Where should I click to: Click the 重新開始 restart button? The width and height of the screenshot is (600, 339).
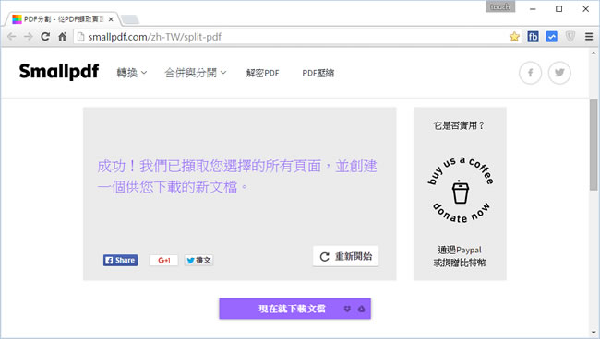(345, 256)
